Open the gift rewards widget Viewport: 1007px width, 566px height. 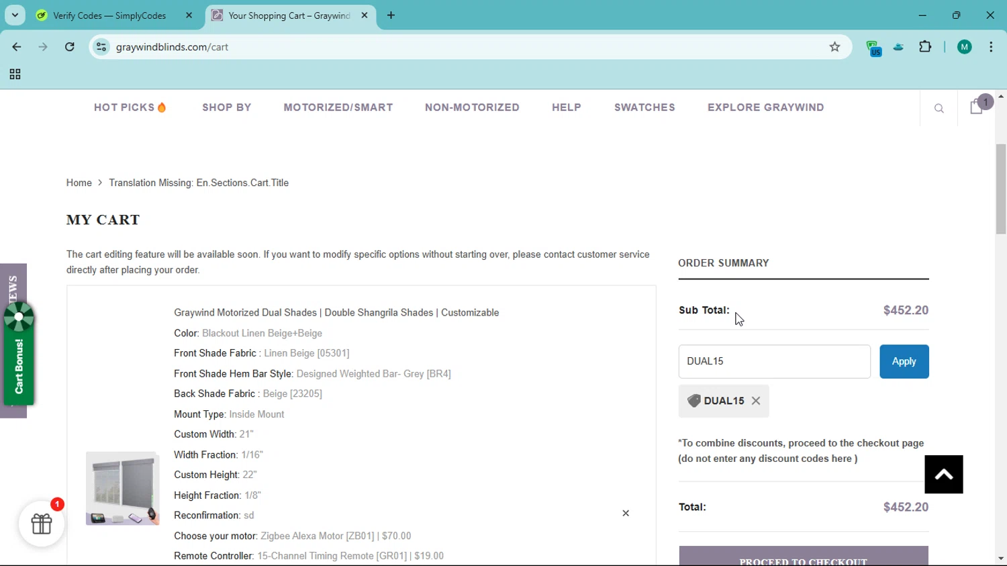tap(42, 524)
